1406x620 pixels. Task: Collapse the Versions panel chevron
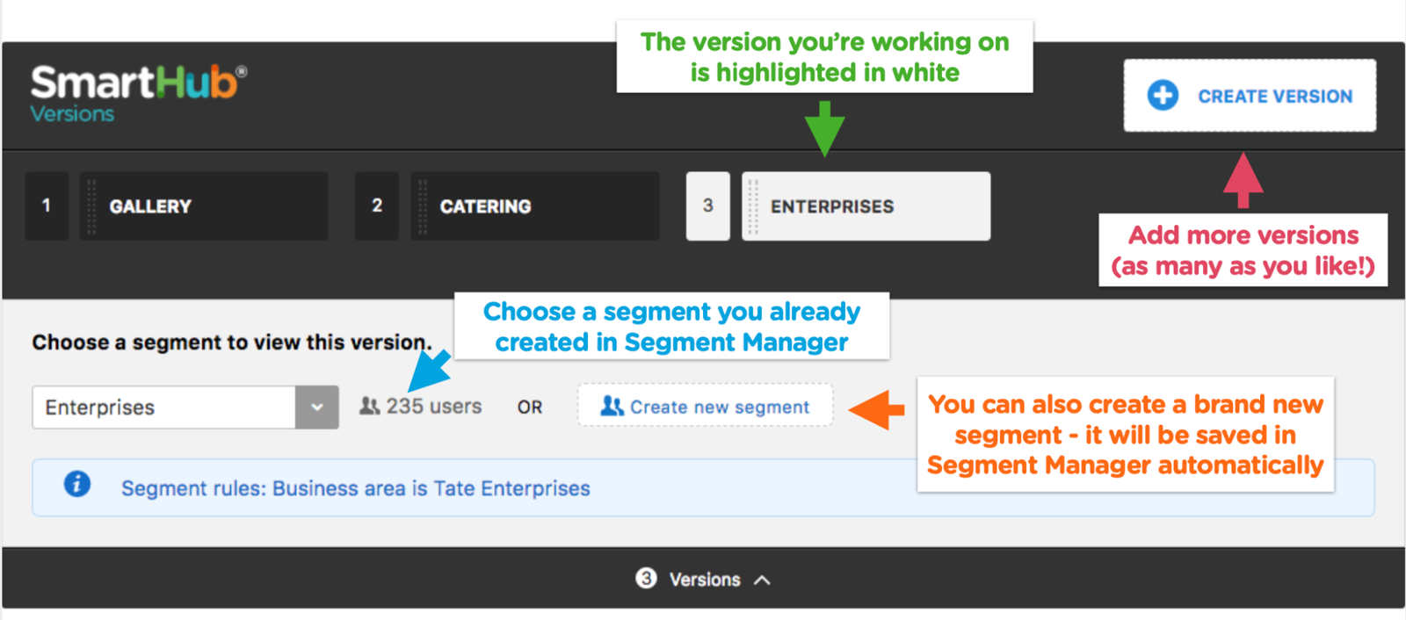coord(762,580)
